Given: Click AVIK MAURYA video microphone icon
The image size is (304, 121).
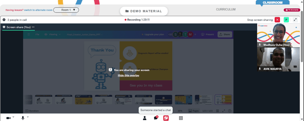Looking at the screenshot, I should click(x=260, y=69).
